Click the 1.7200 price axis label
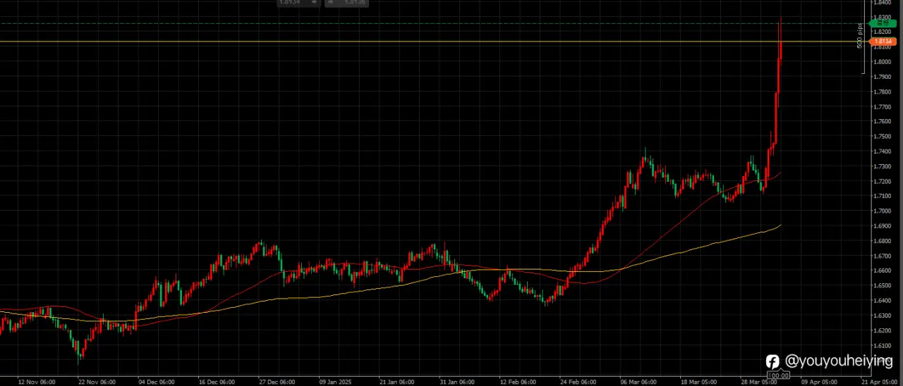 point(883,181)
